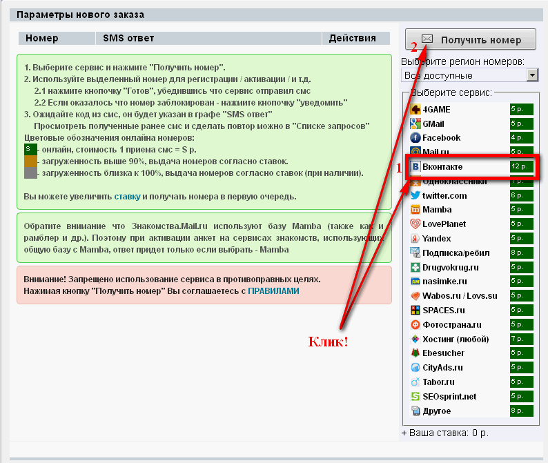Click the 8 р. price for Подписка/ребил
The image size is (548, 463).
(522, 253)
